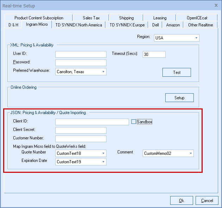Click the Password input field

(81, 63)
